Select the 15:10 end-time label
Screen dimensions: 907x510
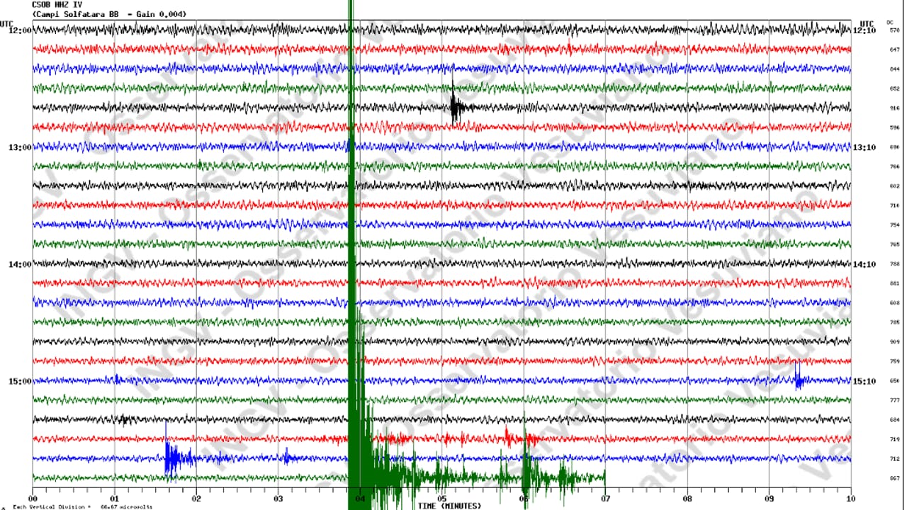pyautogui.click(x=864, y=381)
